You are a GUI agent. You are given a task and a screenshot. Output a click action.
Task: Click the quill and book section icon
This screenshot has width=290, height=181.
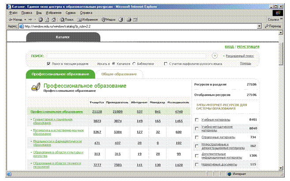[x=36, y=87]
